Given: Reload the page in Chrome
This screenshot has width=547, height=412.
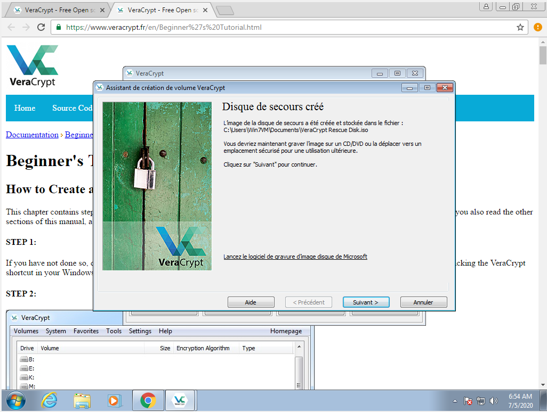Looking at the screenshot, I should [x=41, y=27].
